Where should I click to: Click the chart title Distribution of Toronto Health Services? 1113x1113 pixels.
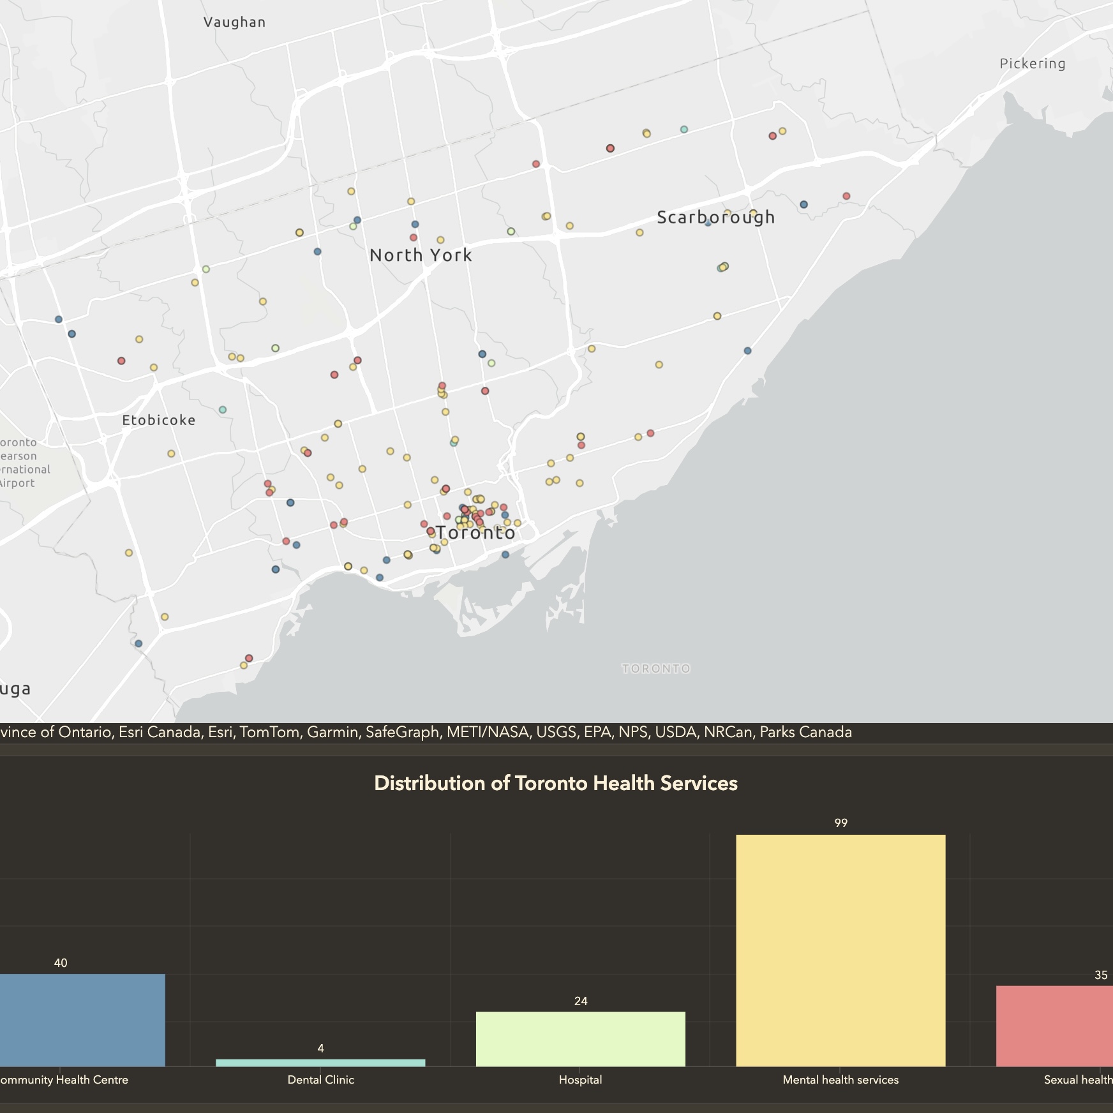(x=556, y=783)
